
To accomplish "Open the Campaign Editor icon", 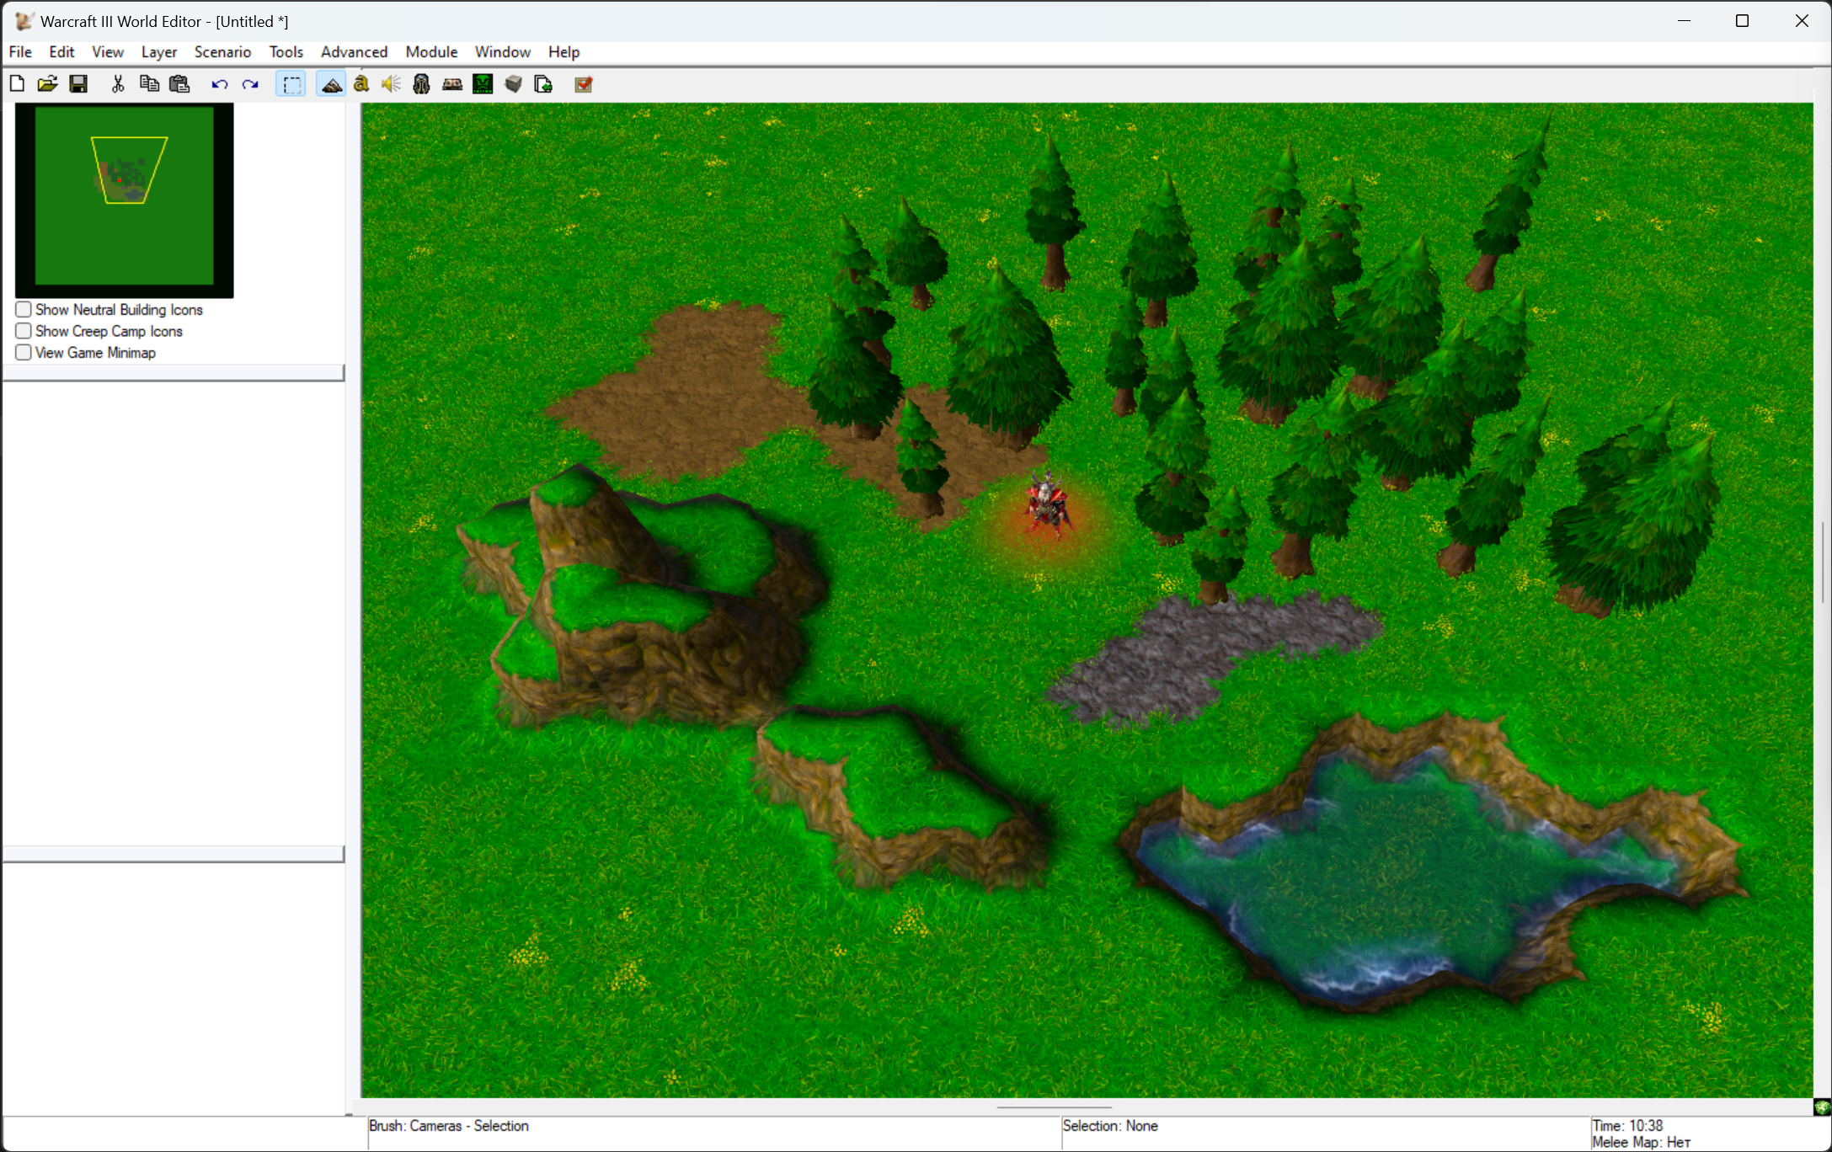I will click(x=452, y=83).
